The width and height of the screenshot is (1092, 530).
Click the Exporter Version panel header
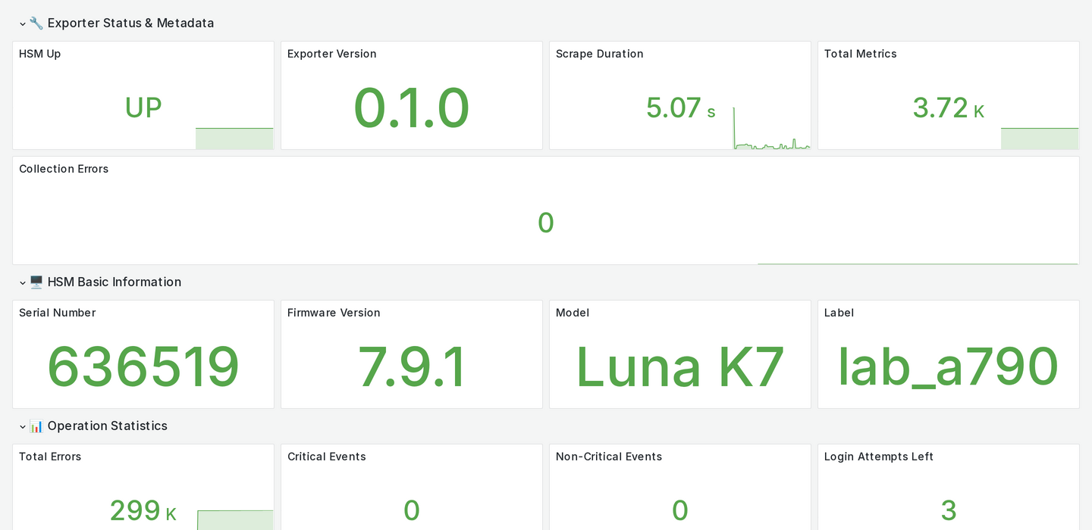tap(331, 54)
